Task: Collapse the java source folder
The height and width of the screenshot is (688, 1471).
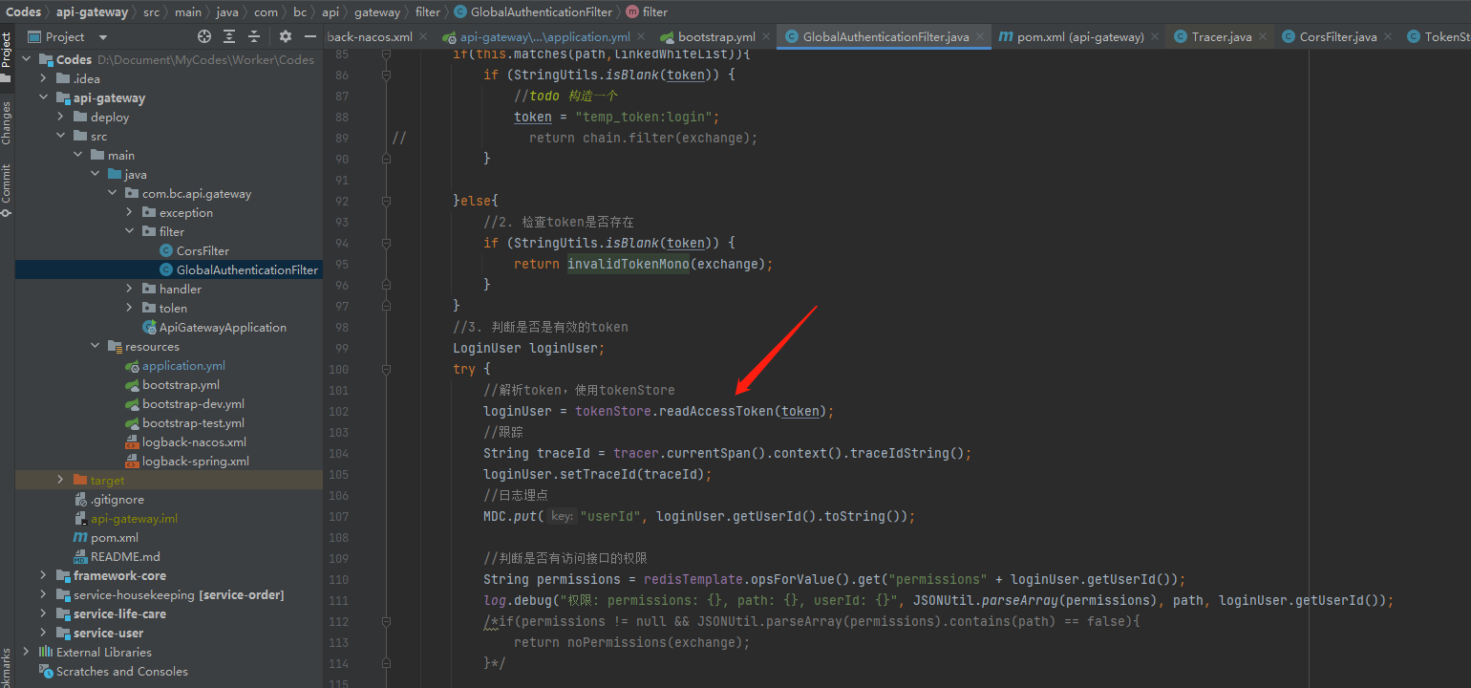Action: coord(95,174)
